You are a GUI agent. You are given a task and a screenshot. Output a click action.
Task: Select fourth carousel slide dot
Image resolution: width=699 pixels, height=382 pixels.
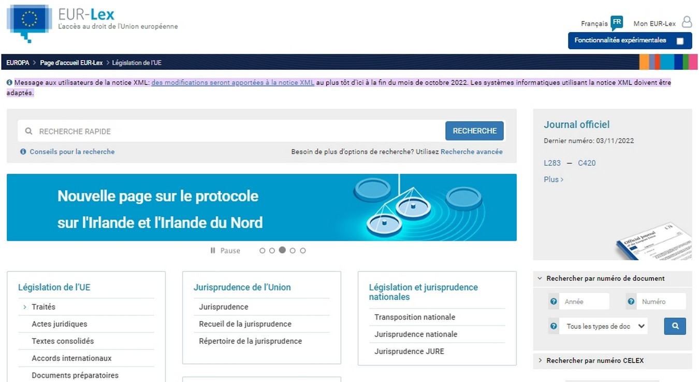pyautogui.click(x=293, y=251)
